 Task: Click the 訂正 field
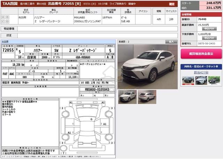(98, 35)
